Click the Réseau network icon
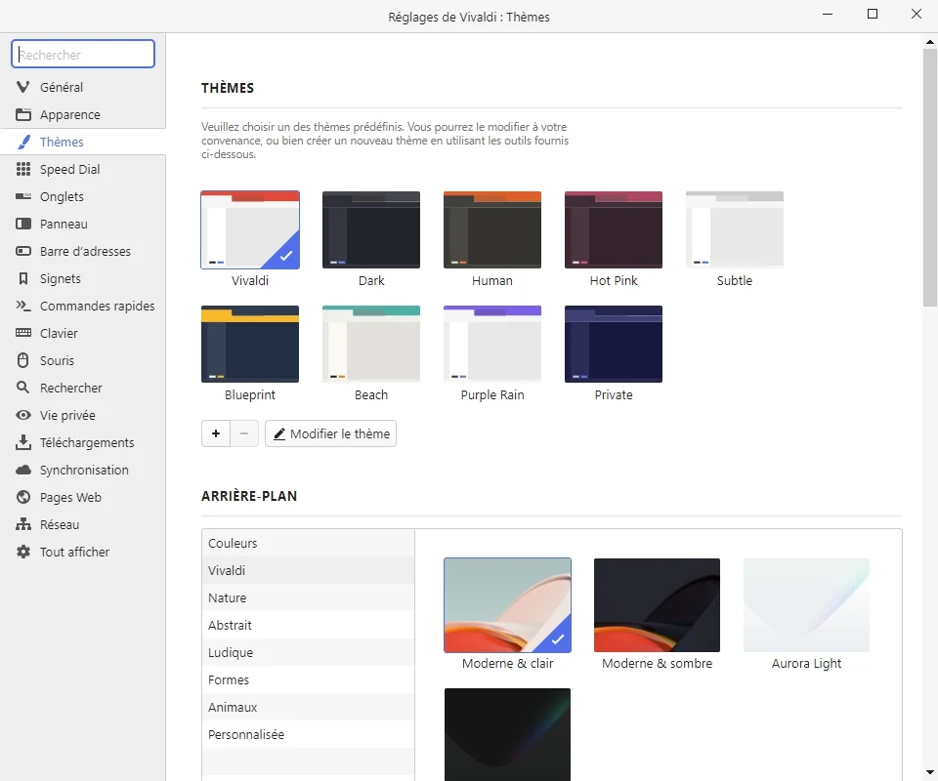The height and width of the screenshot is (781, 938). (x=23, y=524)
